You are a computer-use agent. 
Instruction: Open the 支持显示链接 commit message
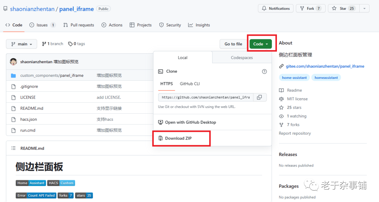[x=109, y=108]
